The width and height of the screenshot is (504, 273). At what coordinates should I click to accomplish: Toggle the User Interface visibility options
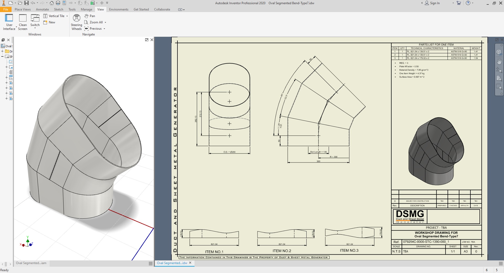pos(9,22)
